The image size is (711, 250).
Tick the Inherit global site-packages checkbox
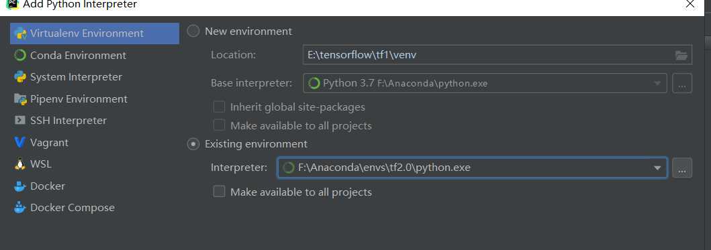click(219, 107)
